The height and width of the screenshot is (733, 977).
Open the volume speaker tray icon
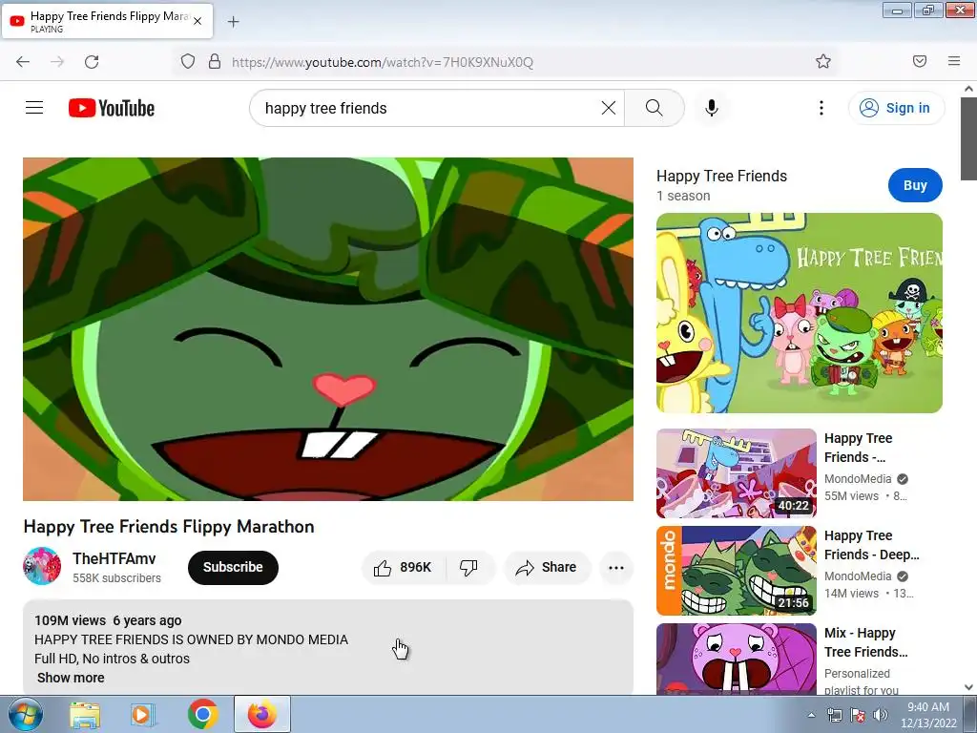(881, 715)
